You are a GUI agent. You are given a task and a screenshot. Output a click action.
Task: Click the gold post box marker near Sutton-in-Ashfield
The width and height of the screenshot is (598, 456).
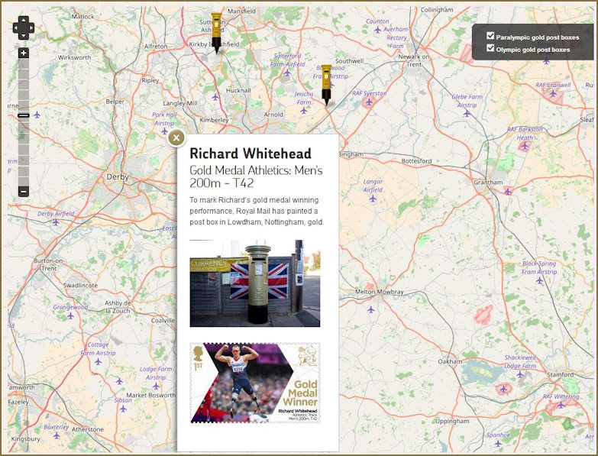217,31
